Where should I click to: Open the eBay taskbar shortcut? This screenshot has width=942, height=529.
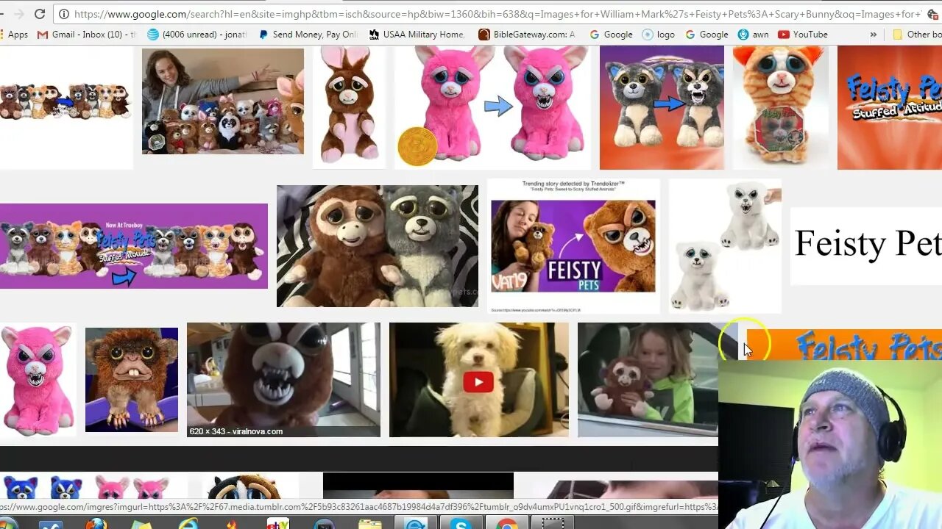(x=277, y=523)
